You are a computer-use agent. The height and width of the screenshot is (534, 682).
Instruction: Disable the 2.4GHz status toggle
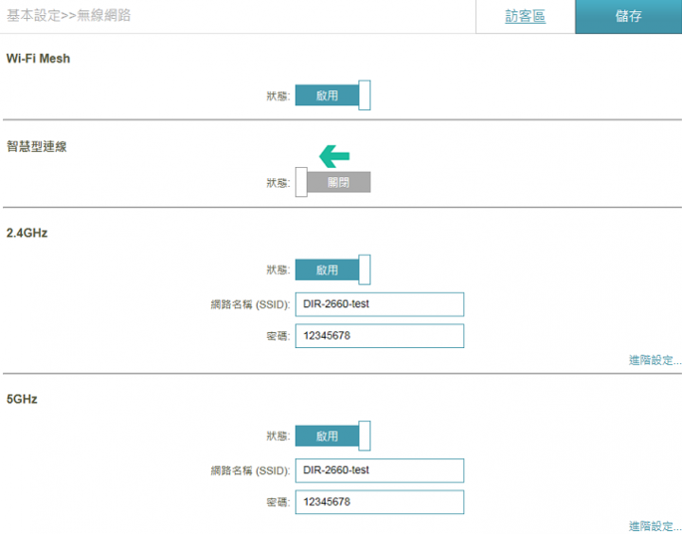tap(332, 269)
